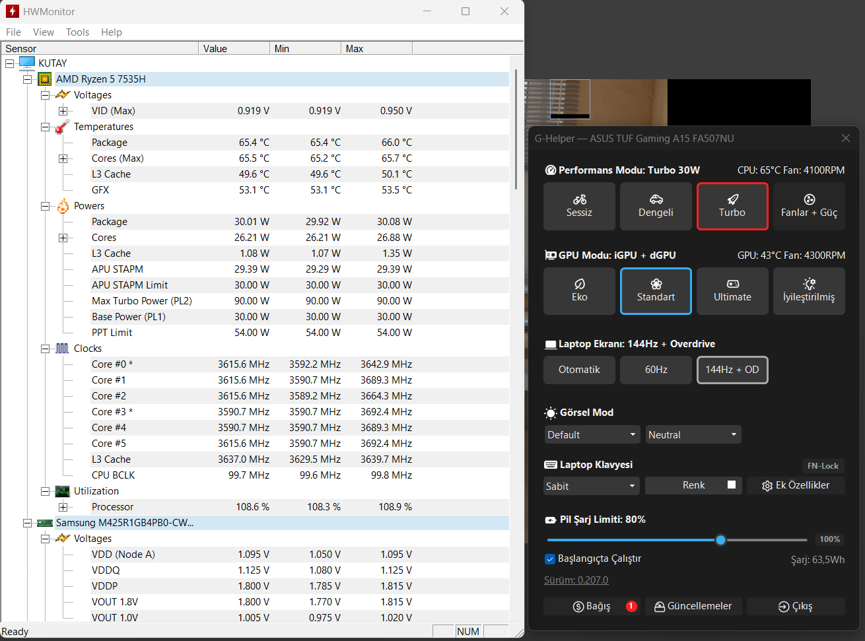865x641 pixels.
Task: Collapse the Powers section
Action: [x=45, y=206]
